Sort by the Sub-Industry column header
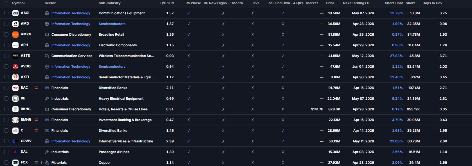Image resolution: width=472 pixels, height=166 pixels. pos(109,3)
